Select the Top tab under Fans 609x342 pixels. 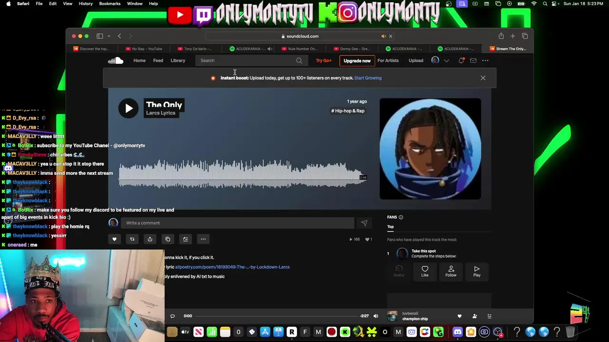coord(390,227)
